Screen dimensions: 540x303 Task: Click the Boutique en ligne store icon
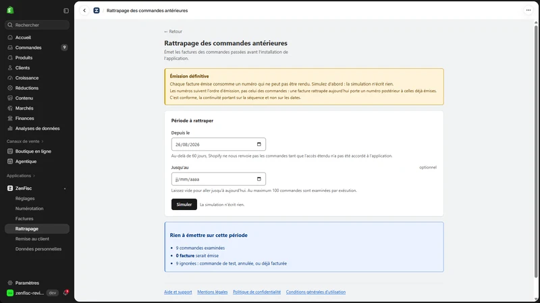[10, 151]
